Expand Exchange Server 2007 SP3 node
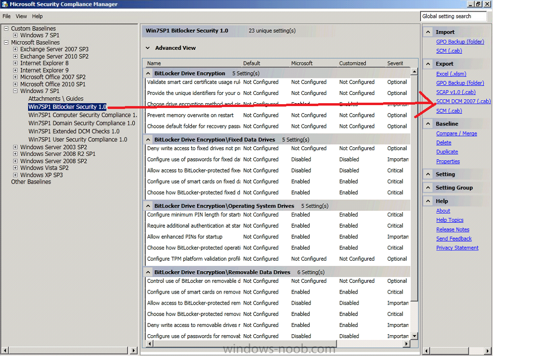Image resolution: width=558 pixels, height=356 pixels. (15, 49)
